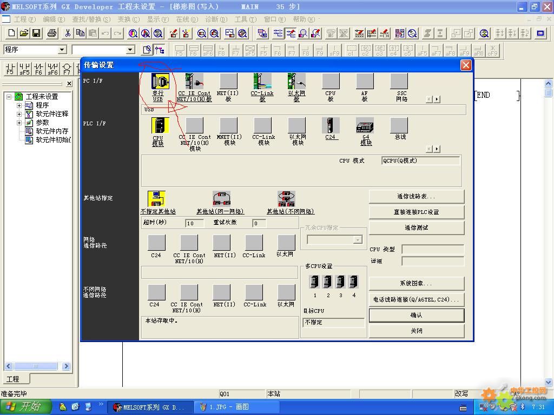Choose other station (different network) icon
Viewport: 554px width, 415px height.
[286, 199]
